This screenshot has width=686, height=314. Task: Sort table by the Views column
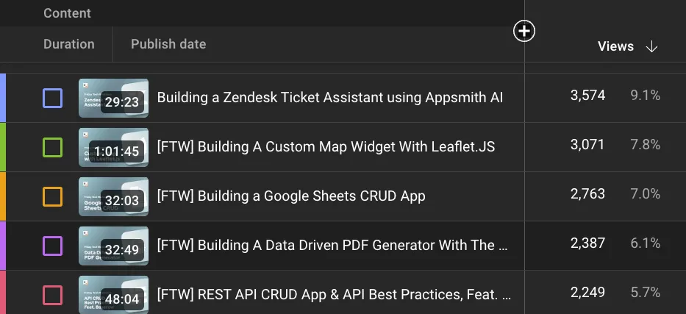615,46
